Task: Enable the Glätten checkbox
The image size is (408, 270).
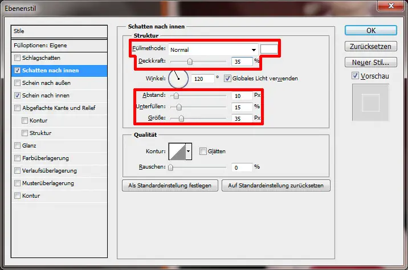Action: pos(203,151)
